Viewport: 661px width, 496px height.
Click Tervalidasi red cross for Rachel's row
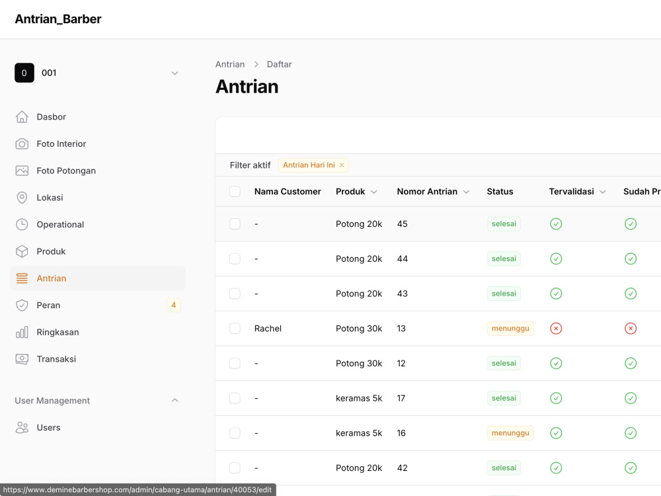[556, 329]
